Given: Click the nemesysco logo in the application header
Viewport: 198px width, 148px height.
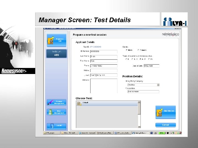Looking at the screenshot, I should pyautogui.click(x=170, y=34).
